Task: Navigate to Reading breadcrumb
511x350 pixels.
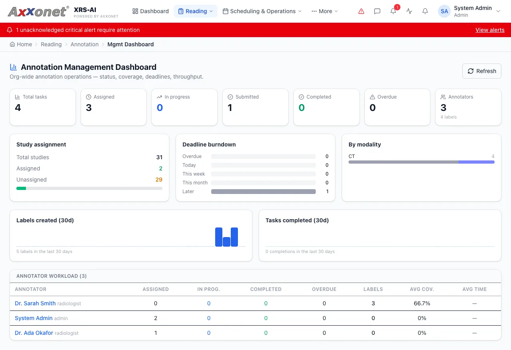Action: point(51,44)
